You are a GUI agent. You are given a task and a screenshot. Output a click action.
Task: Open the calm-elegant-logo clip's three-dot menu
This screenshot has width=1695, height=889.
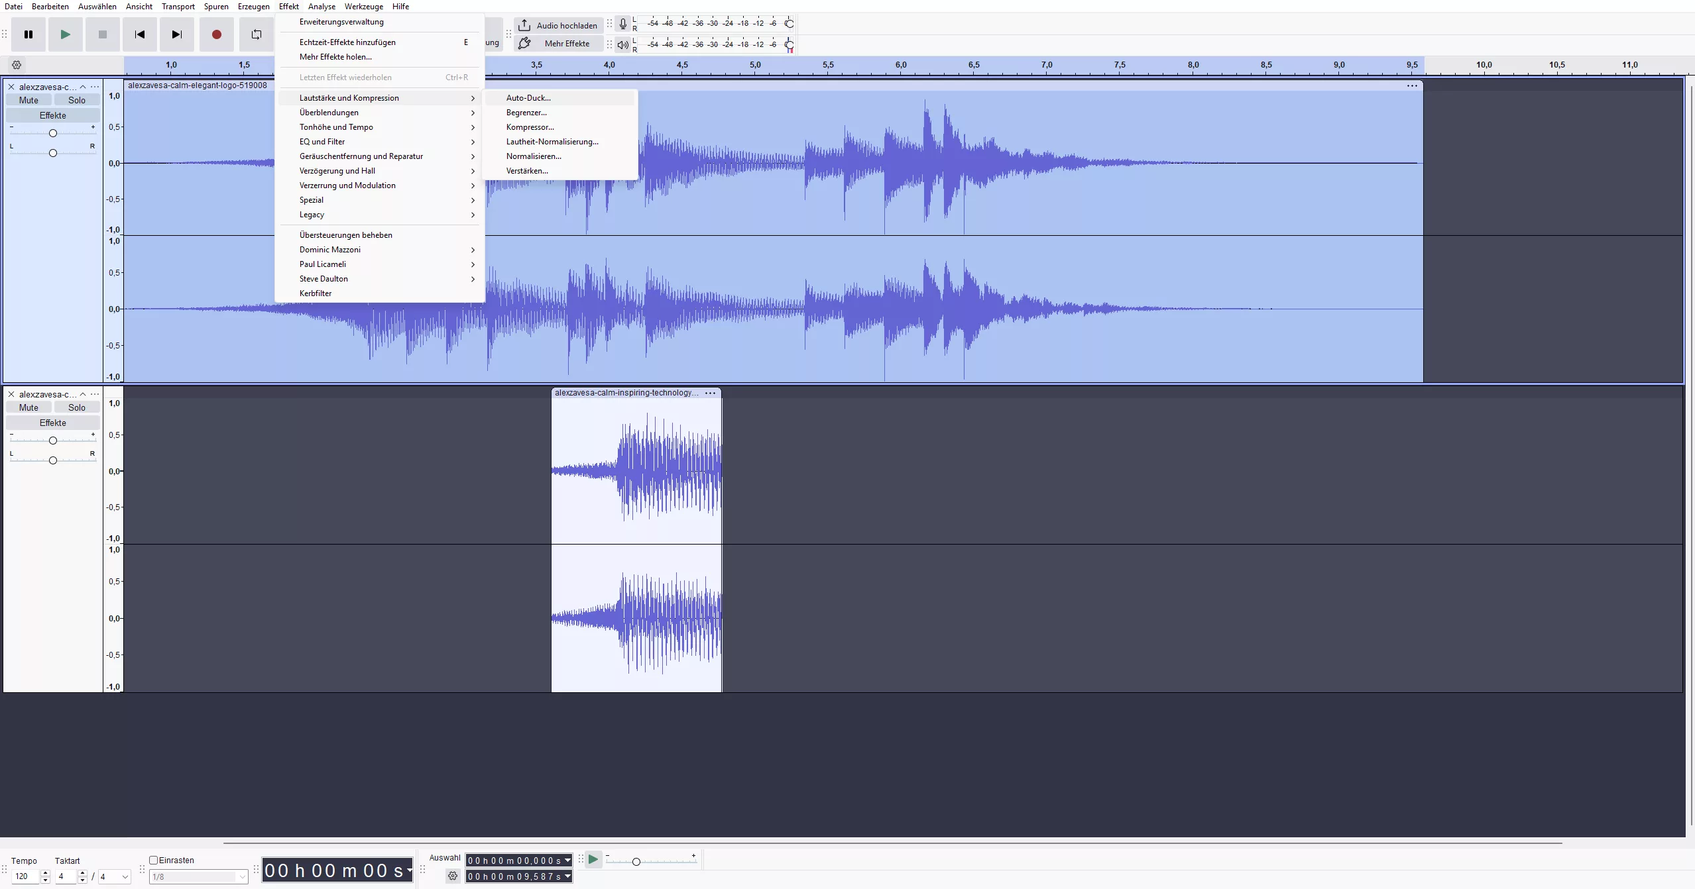[1412, 85]
